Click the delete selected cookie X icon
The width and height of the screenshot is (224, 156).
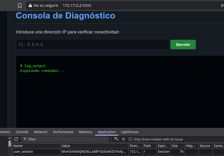[x=123, y=139]
